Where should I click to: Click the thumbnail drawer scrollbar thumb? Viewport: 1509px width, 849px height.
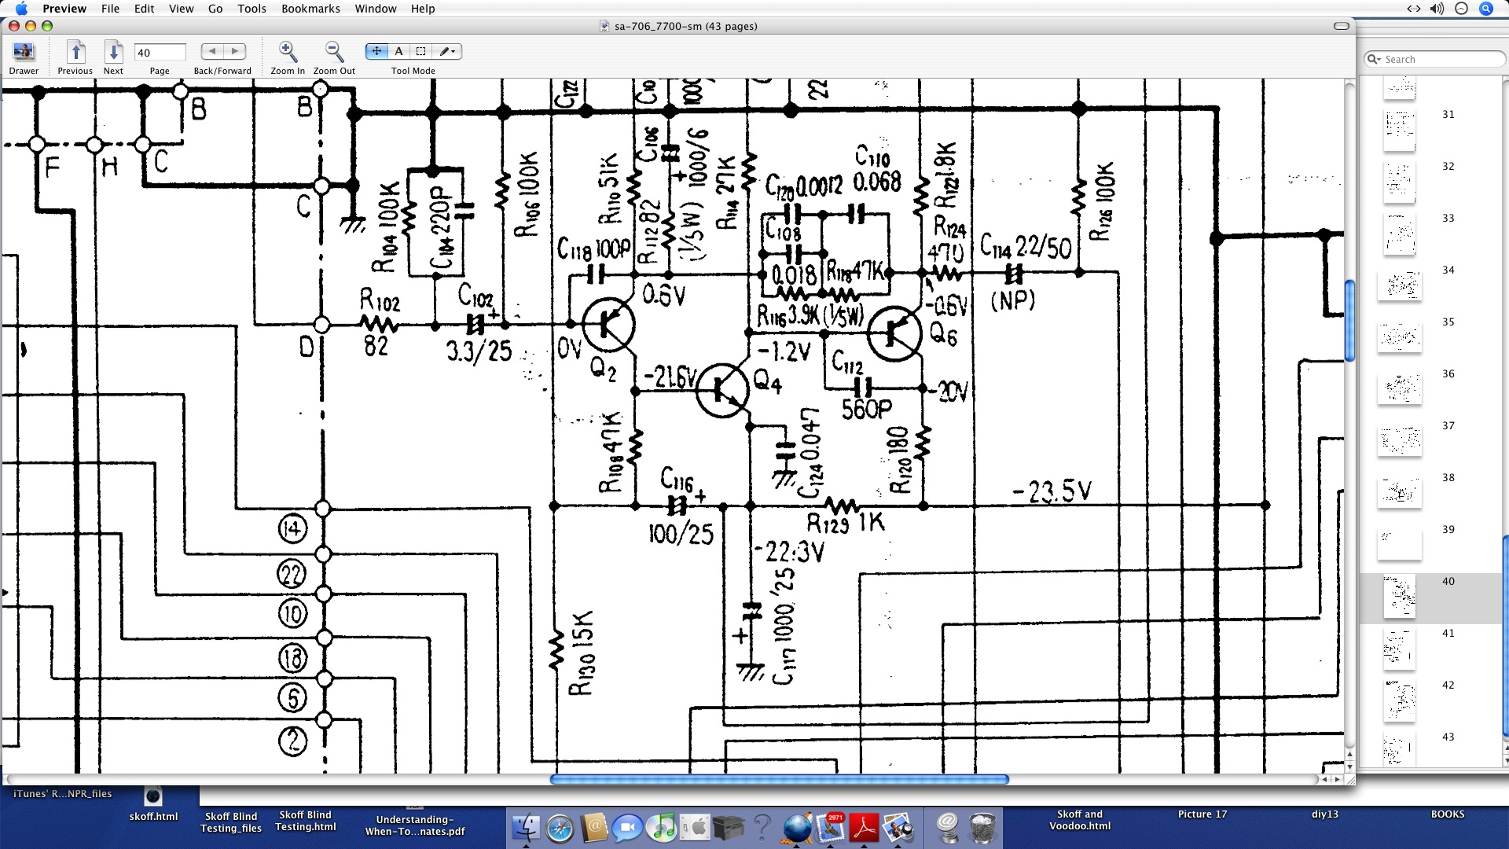1505,635
